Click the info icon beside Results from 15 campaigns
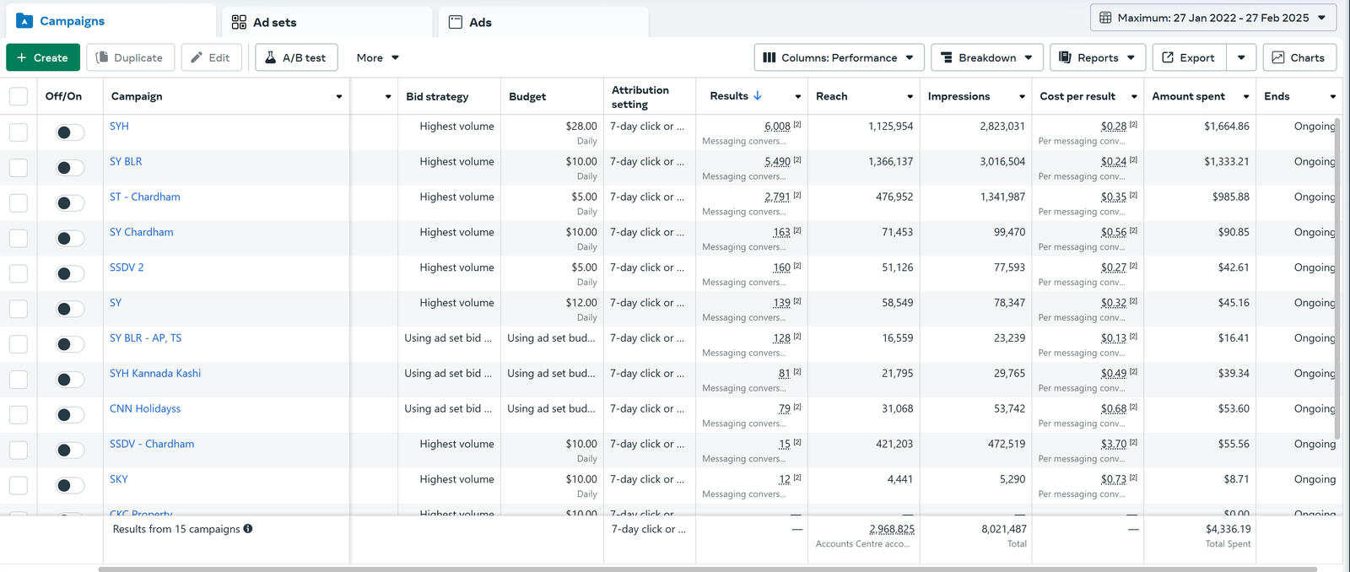 pyautogui.click(x=248, y=529)
